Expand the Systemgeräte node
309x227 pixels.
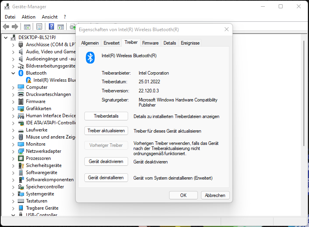13,194
